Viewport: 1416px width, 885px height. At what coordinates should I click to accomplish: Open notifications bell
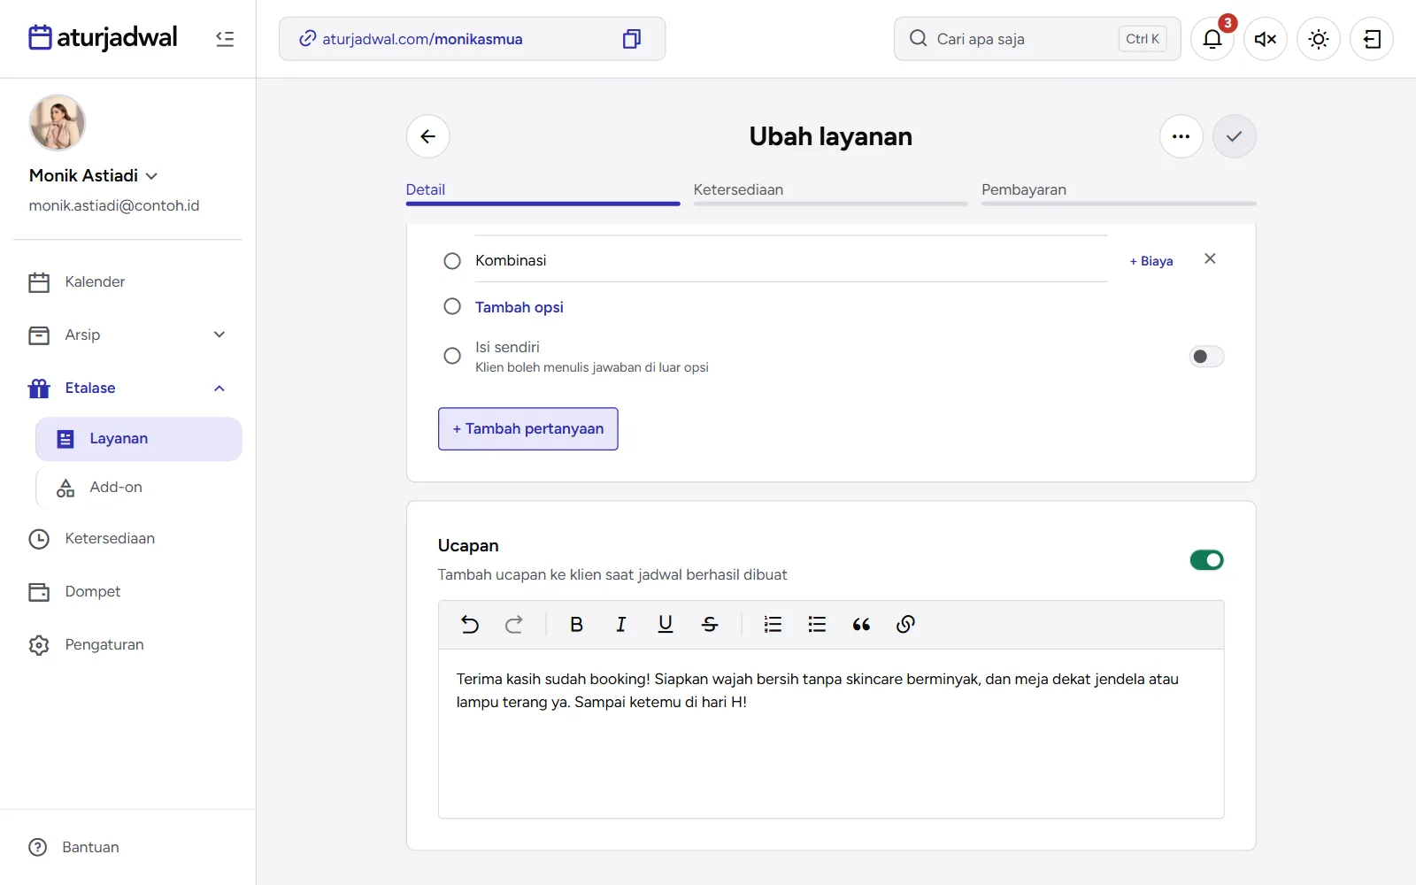[1212, 39]
